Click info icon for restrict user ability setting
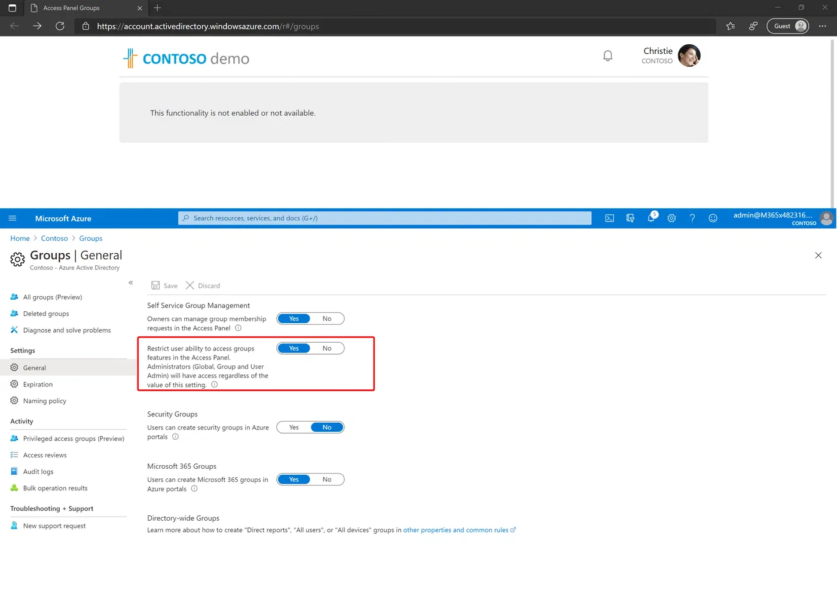Viewport: 837px width, 596px height. coord(214,385)
